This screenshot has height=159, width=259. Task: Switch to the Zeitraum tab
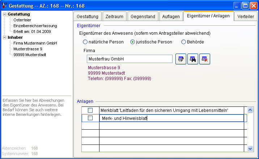114,17
